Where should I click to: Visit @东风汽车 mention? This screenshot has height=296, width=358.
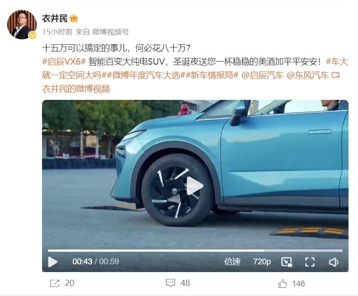307,75
